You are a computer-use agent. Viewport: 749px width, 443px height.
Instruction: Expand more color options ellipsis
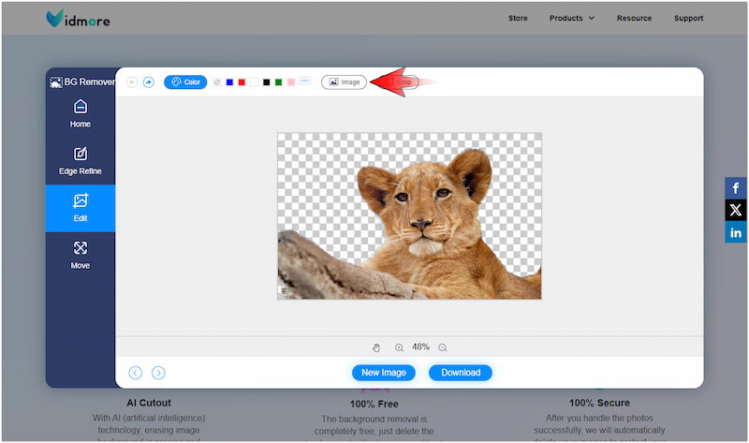[x=304, y=82]
